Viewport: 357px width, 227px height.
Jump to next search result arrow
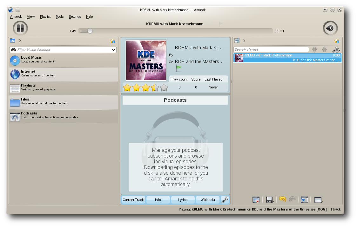[314, 49]
